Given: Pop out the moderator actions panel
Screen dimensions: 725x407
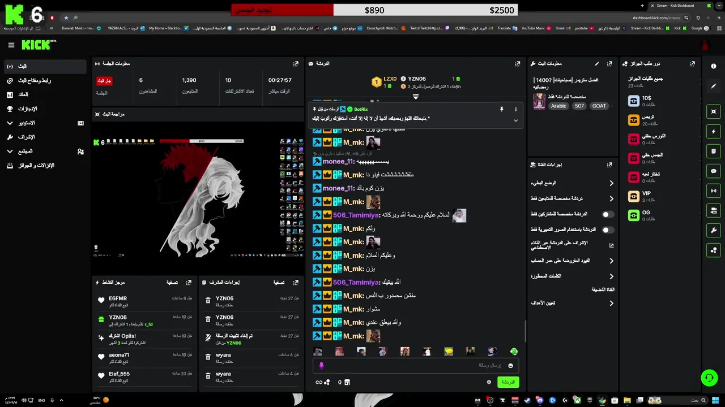Looking at the screenshot, I should click(x=296, y=282).
